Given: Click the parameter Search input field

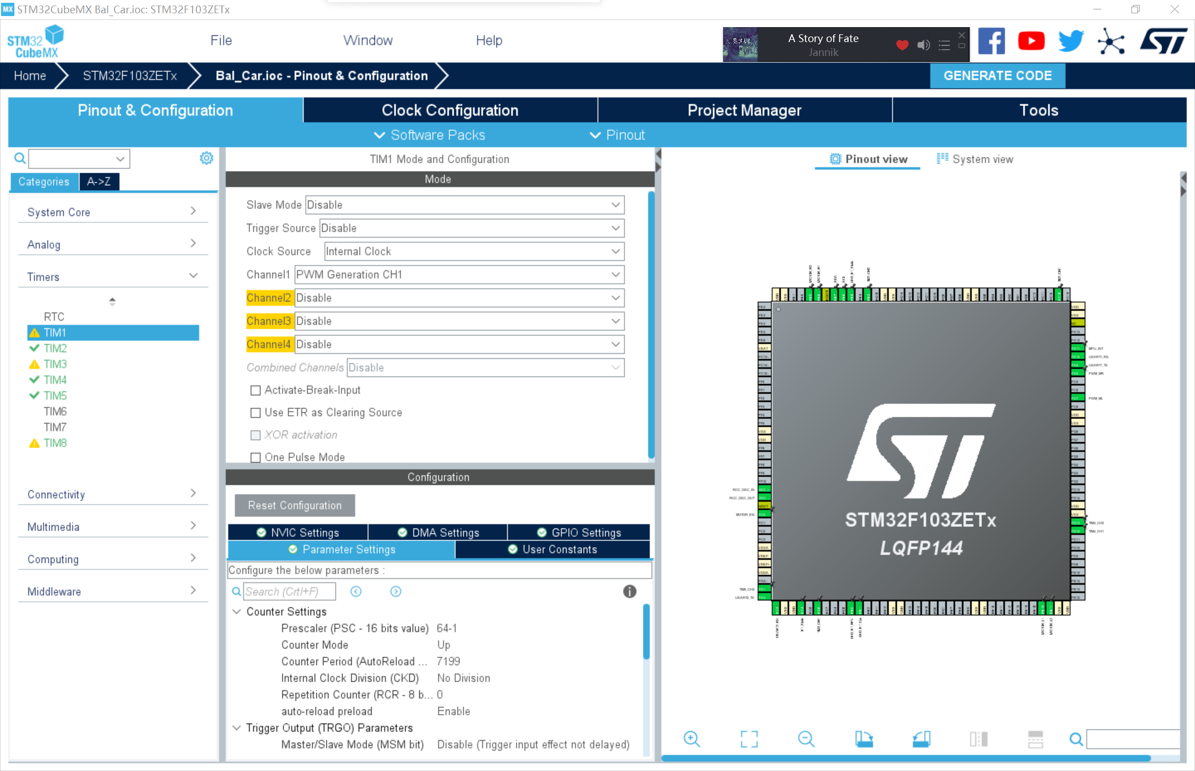Looking at the screenshot, I should 289,591.
